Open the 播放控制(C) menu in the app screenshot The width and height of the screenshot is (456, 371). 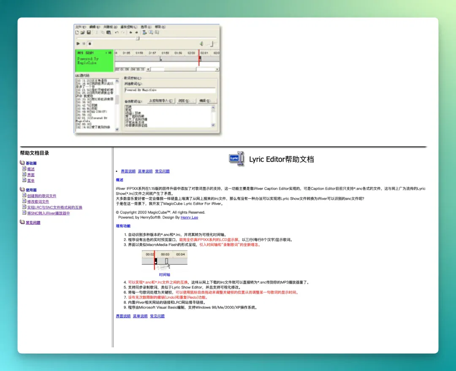(x=129, y=27)
